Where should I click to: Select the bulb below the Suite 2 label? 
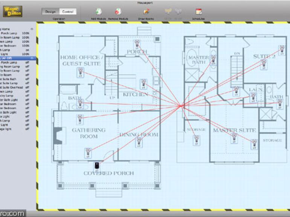pos(264,65)
